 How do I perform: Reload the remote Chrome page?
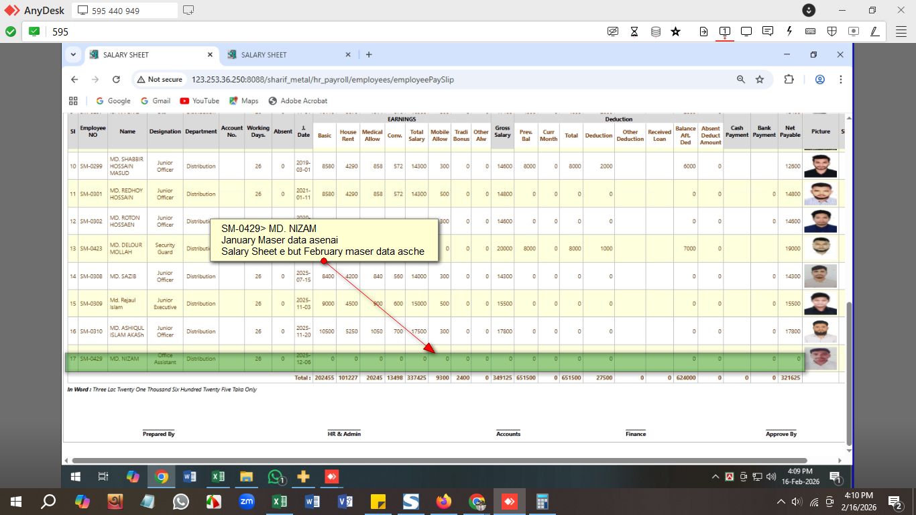coord(116,79)
